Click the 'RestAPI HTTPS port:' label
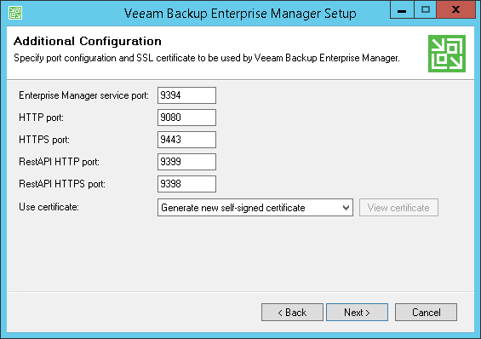Viewport: 481px width, 339px height. [62, 184]
